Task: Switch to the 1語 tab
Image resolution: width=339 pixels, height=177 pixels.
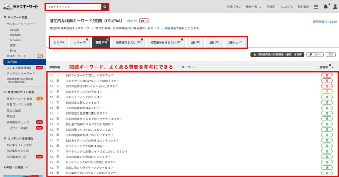Action: pos(195,43)
